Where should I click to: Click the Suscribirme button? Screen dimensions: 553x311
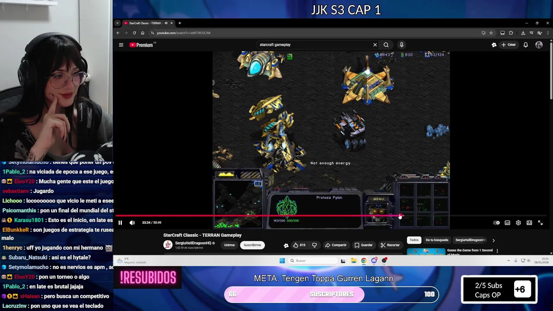[x=252, y=245]
